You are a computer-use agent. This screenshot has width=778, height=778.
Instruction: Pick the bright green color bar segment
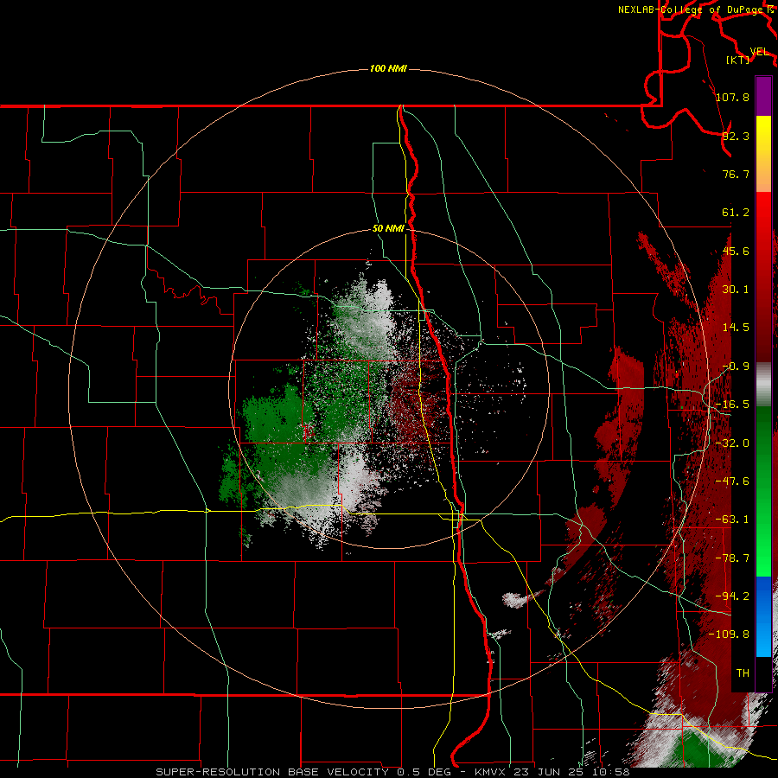[x=763, y=491]
